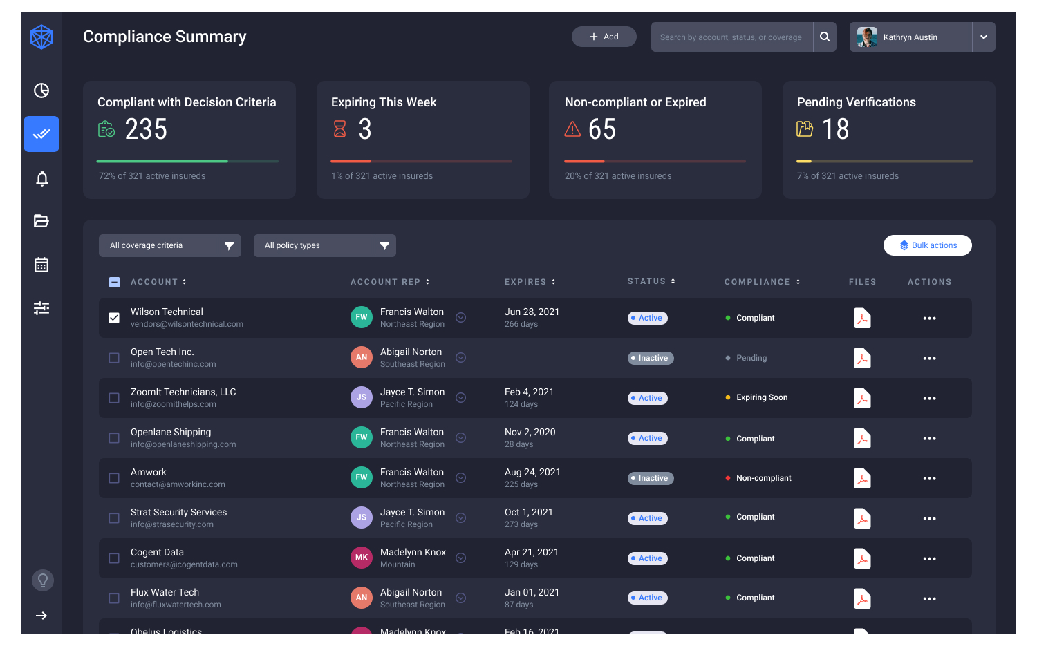
Task: Expand sidebar with the arrow icon
Action: (x=41, y=616)
